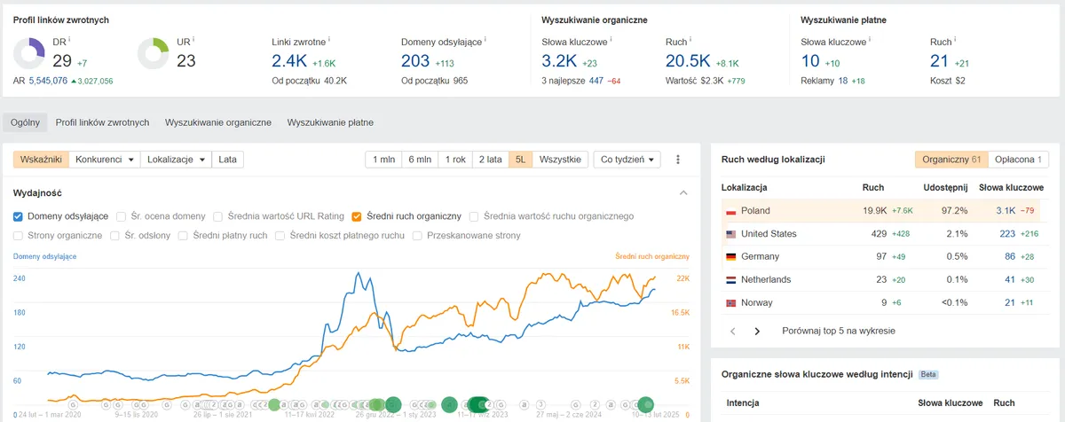This screenshot has height=422, width=1065.
Task: Open Wyszukiwanie organiczne tab
Action: pos(218,122)
